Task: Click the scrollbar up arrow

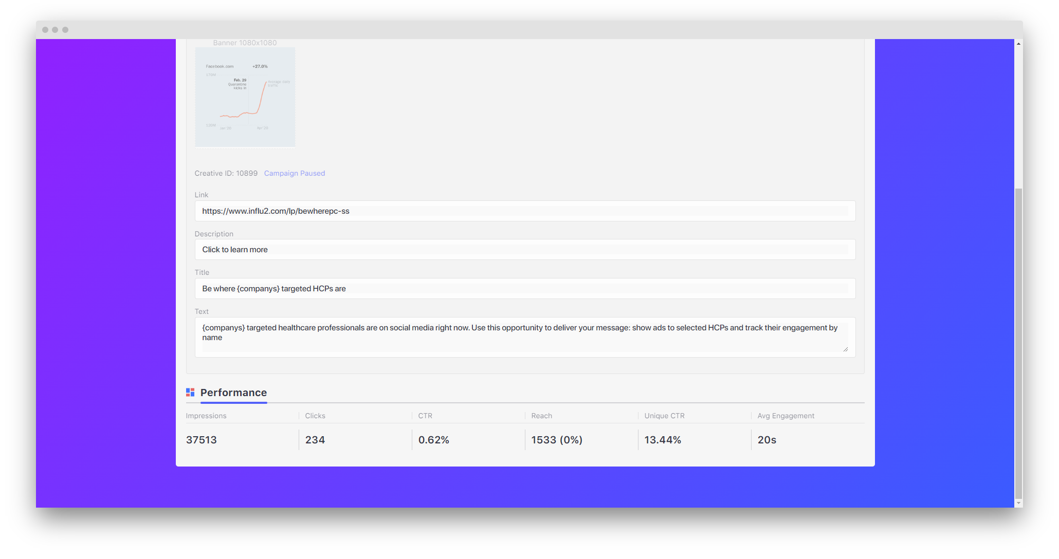Action: click(1018, 44)
